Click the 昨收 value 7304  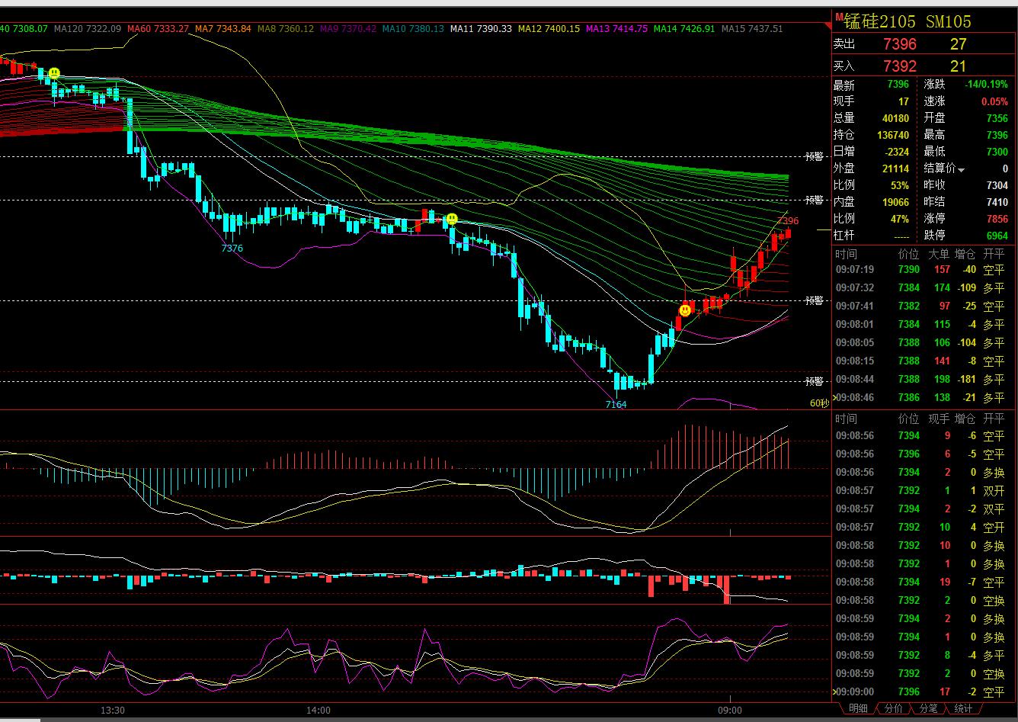(x=997, y=185)
